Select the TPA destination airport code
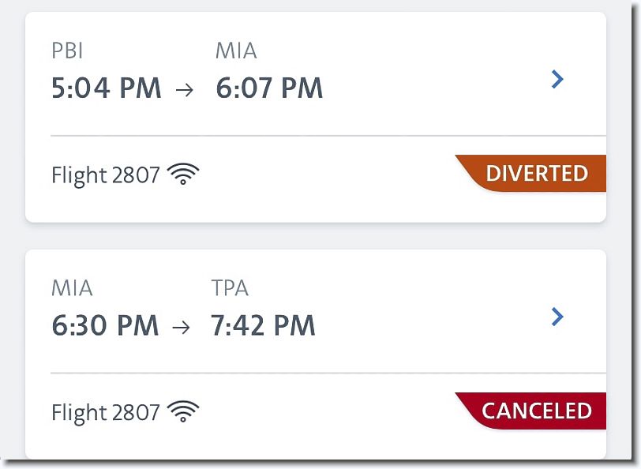This screenshot has height=469, width=641. pos(230,288)
